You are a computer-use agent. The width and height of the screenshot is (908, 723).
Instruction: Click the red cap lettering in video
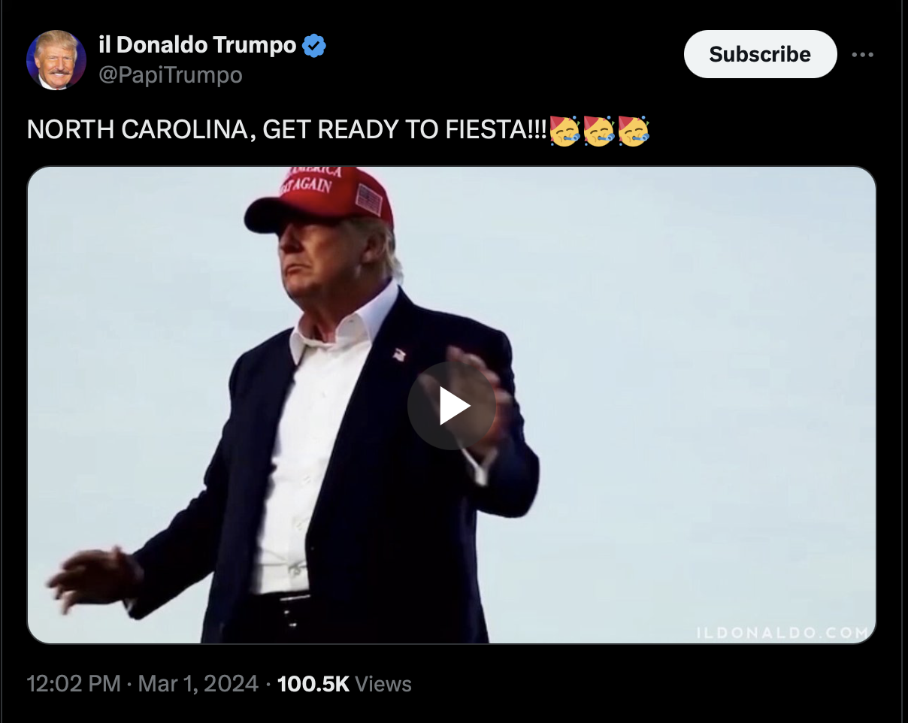311,180
